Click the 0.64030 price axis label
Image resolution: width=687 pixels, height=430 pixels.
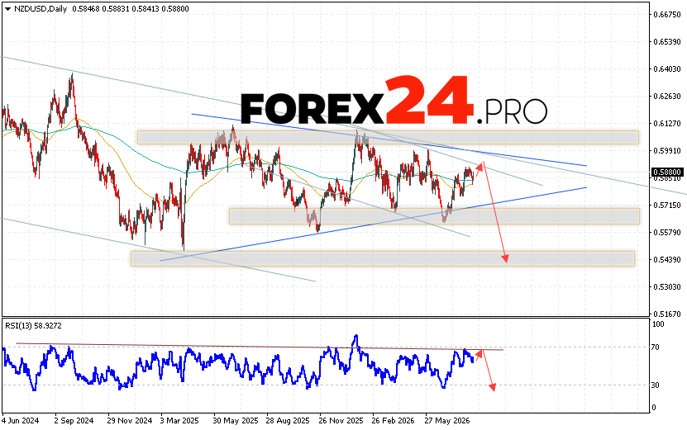[667, 69]
